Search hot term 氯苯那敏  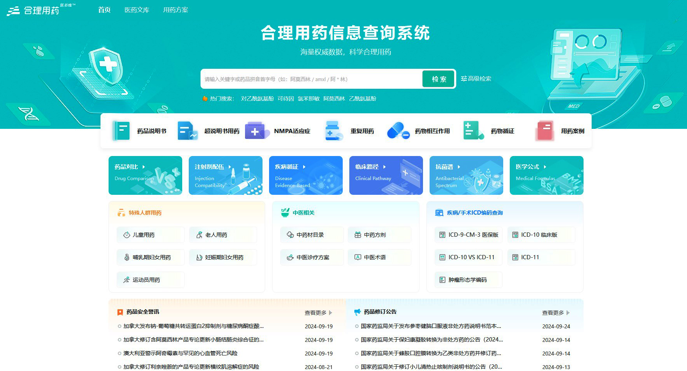tap(309, 99)
